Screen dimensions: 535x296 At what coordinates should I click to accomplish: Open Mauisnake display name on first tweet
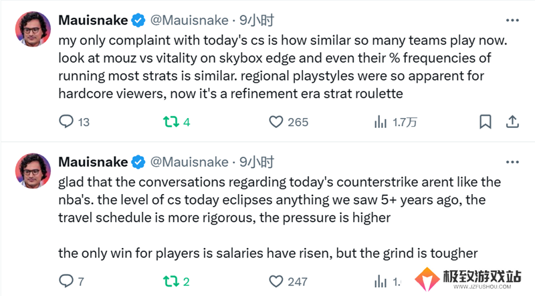point(93,20)
